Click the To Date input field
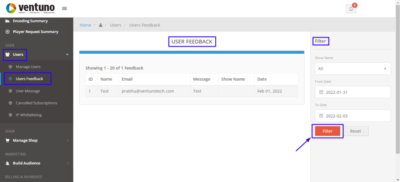 click(353, 116)
